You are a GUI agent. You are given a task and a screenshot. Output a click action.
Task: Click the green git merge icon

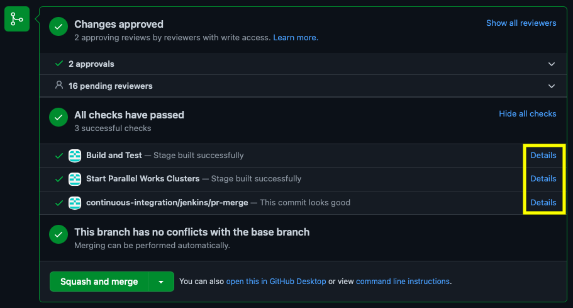pos(17,19)
